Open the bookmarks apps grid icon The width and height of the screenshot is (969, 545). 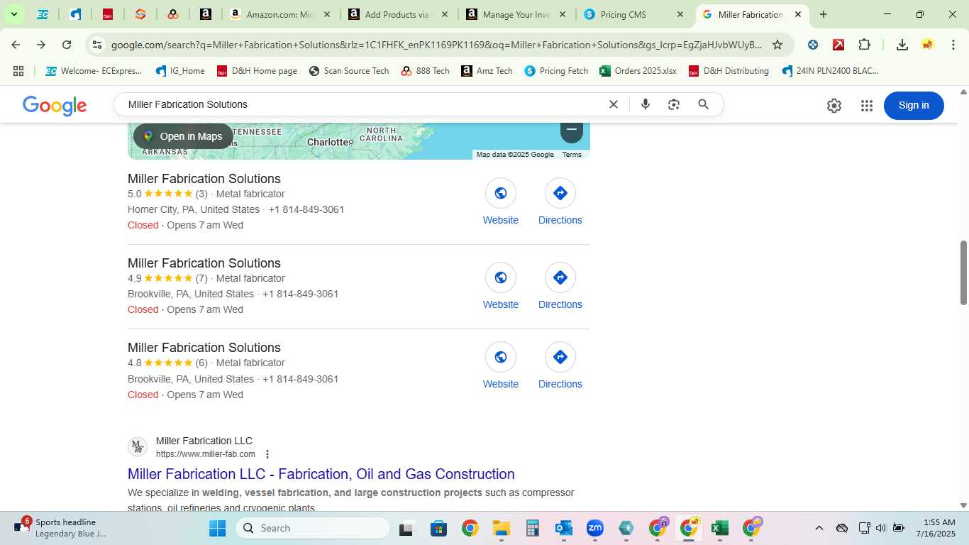coord(18,71)
